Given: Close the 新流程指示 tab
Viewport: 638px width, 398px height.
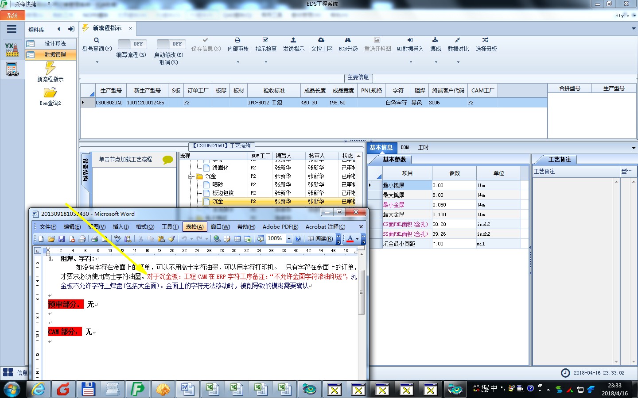Looking at the screenshot, I should 130,28.
